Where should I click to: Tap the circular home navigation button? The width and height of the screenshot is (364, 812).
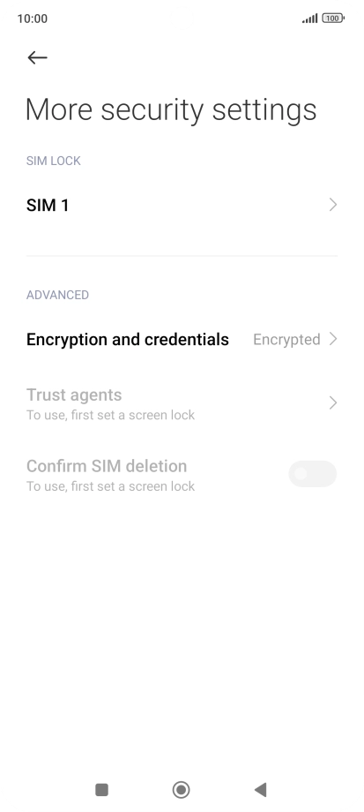181,790
